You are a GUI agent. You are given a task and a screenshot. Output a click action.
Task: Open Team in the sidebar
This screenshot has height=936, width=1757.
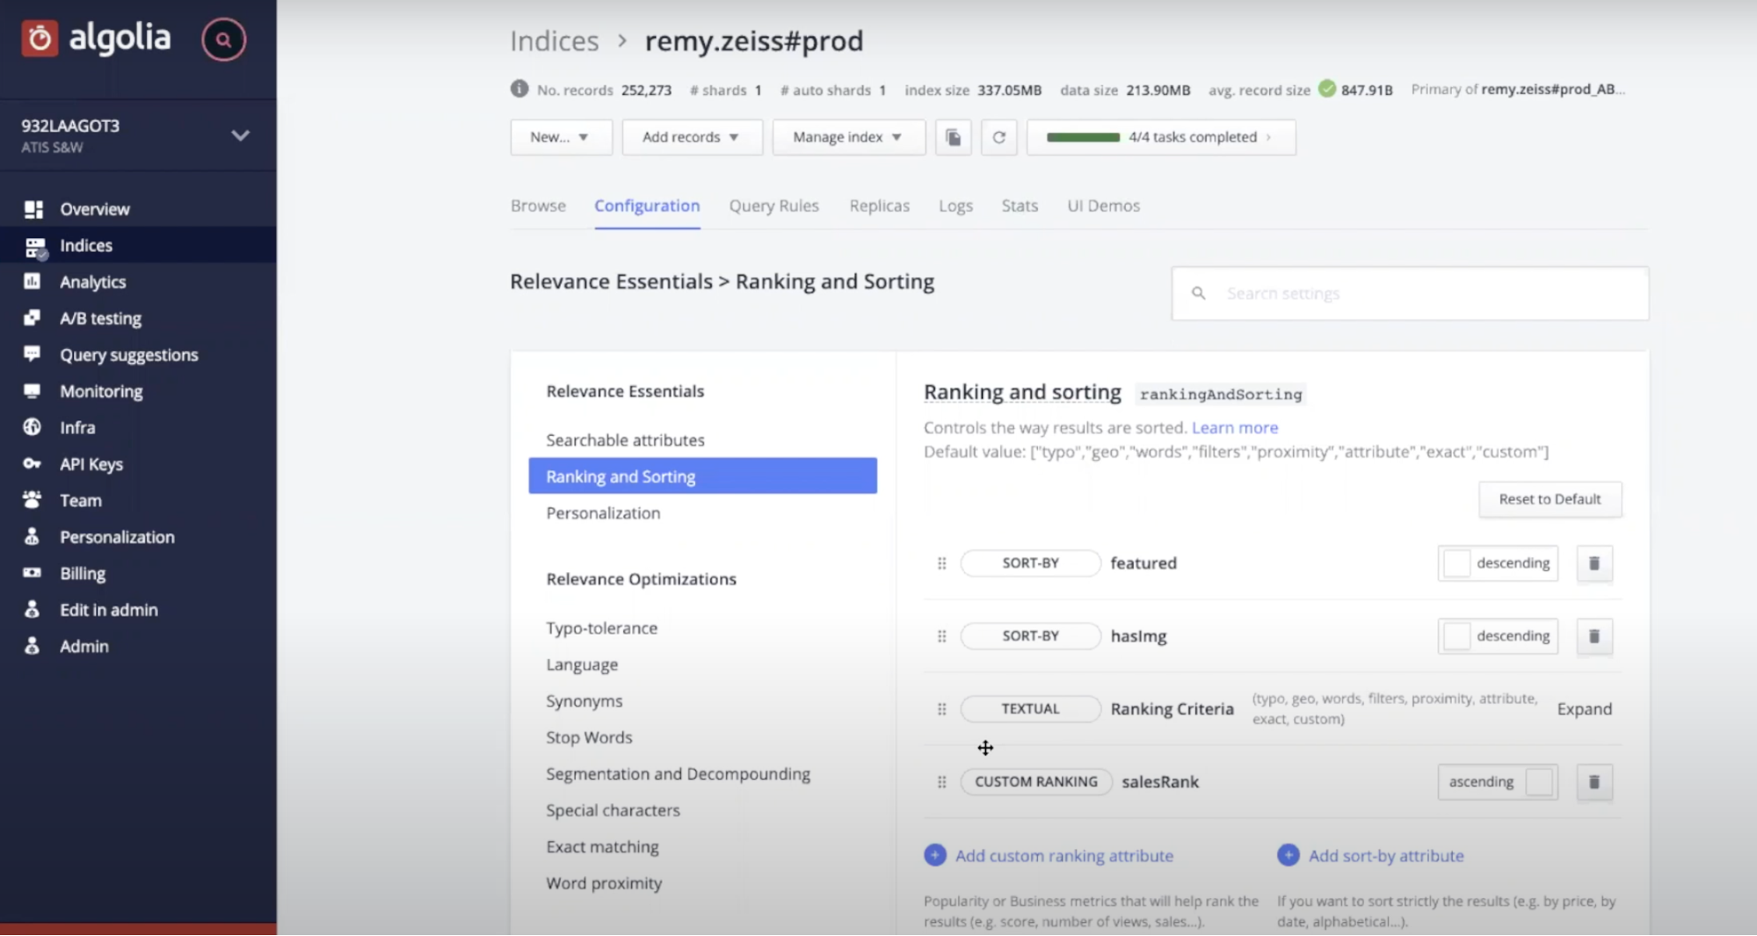pos(81,500)
